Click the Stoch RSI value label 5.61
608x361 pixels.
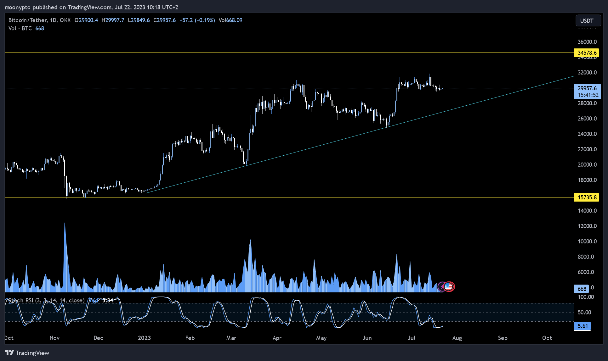(x=582, y=326)
